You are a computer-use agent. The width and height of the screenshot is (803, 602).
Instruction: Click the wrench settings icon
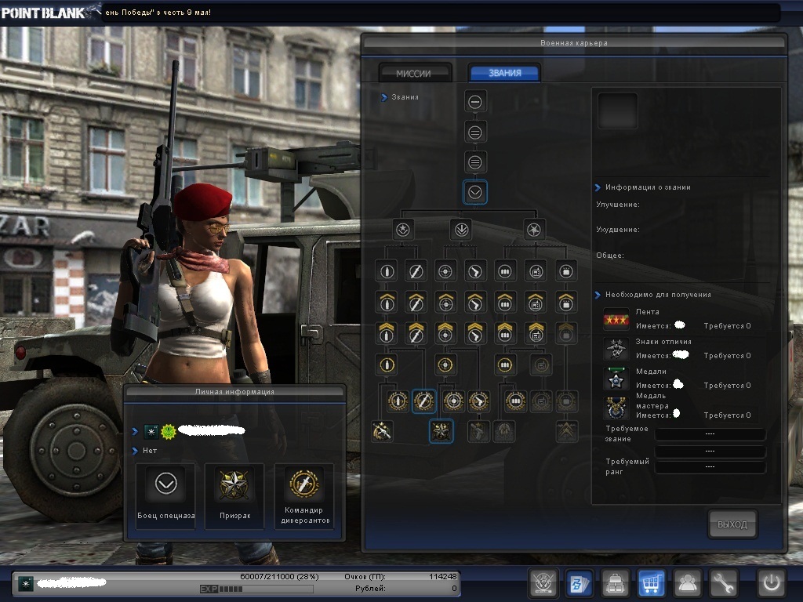click(x=724, y=583)
